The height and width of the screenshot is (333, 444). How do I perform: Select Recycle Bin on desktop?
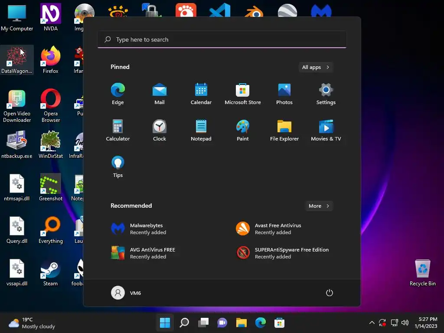point(423,272)
